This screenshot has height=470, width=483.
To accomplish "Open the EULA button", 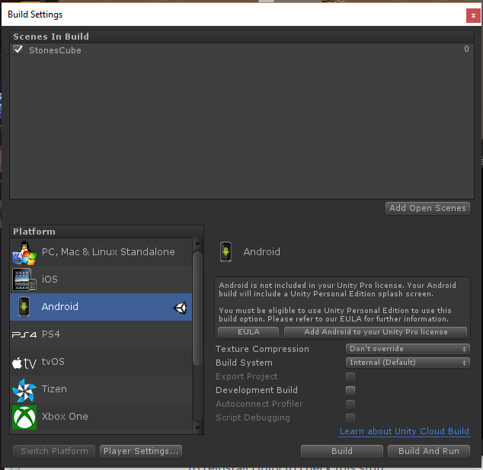I will pyautogui.click(x=248, y=332).
